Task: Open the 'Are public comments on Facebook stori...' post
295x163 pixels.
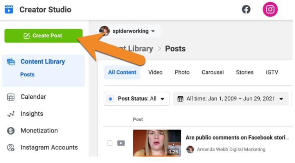Action: 237,138
